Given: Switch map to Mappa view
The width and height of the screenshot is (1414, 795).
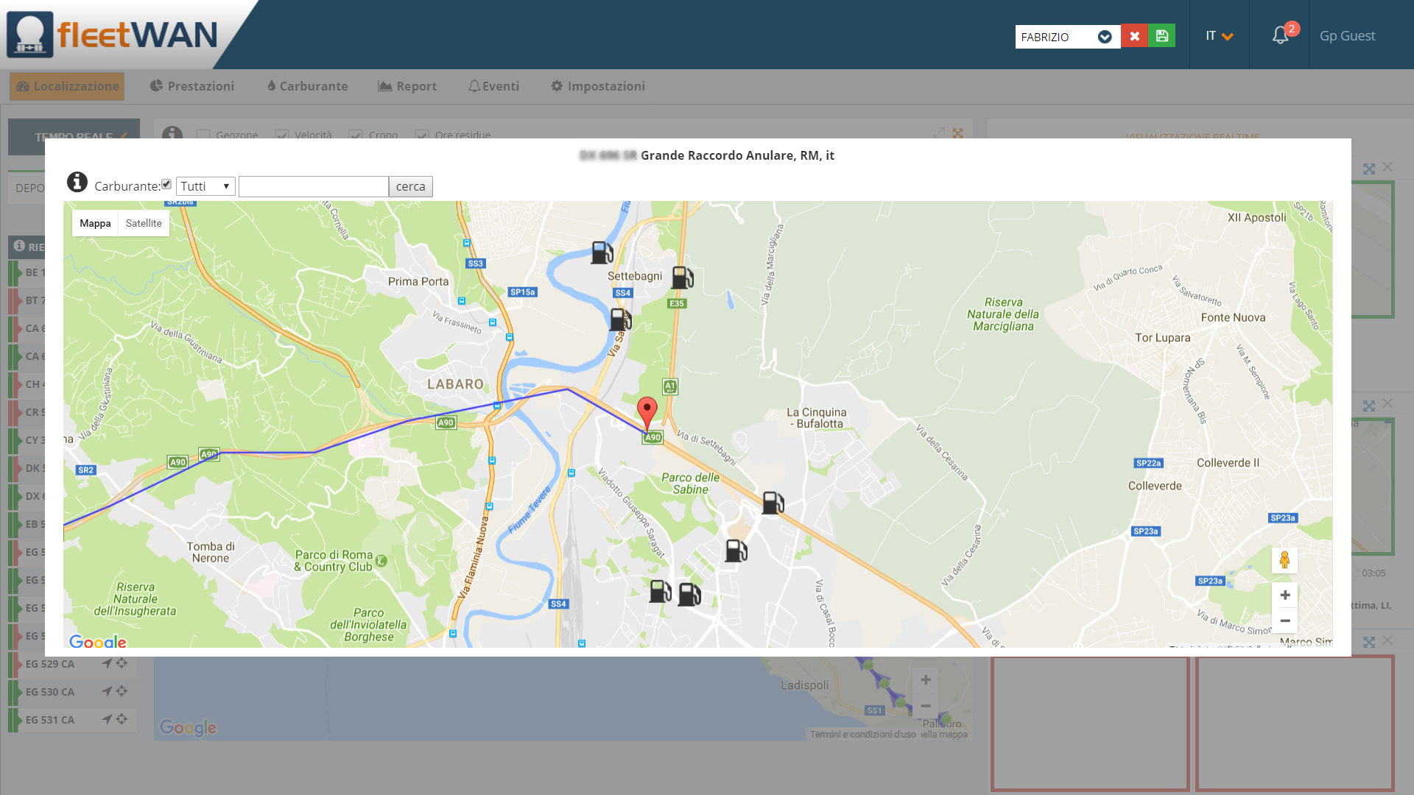Looking at the screenshot, I should 95,223.
